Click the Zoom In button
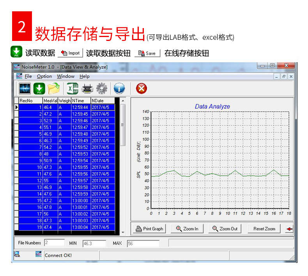308x276 pixels. coord(187,229)
